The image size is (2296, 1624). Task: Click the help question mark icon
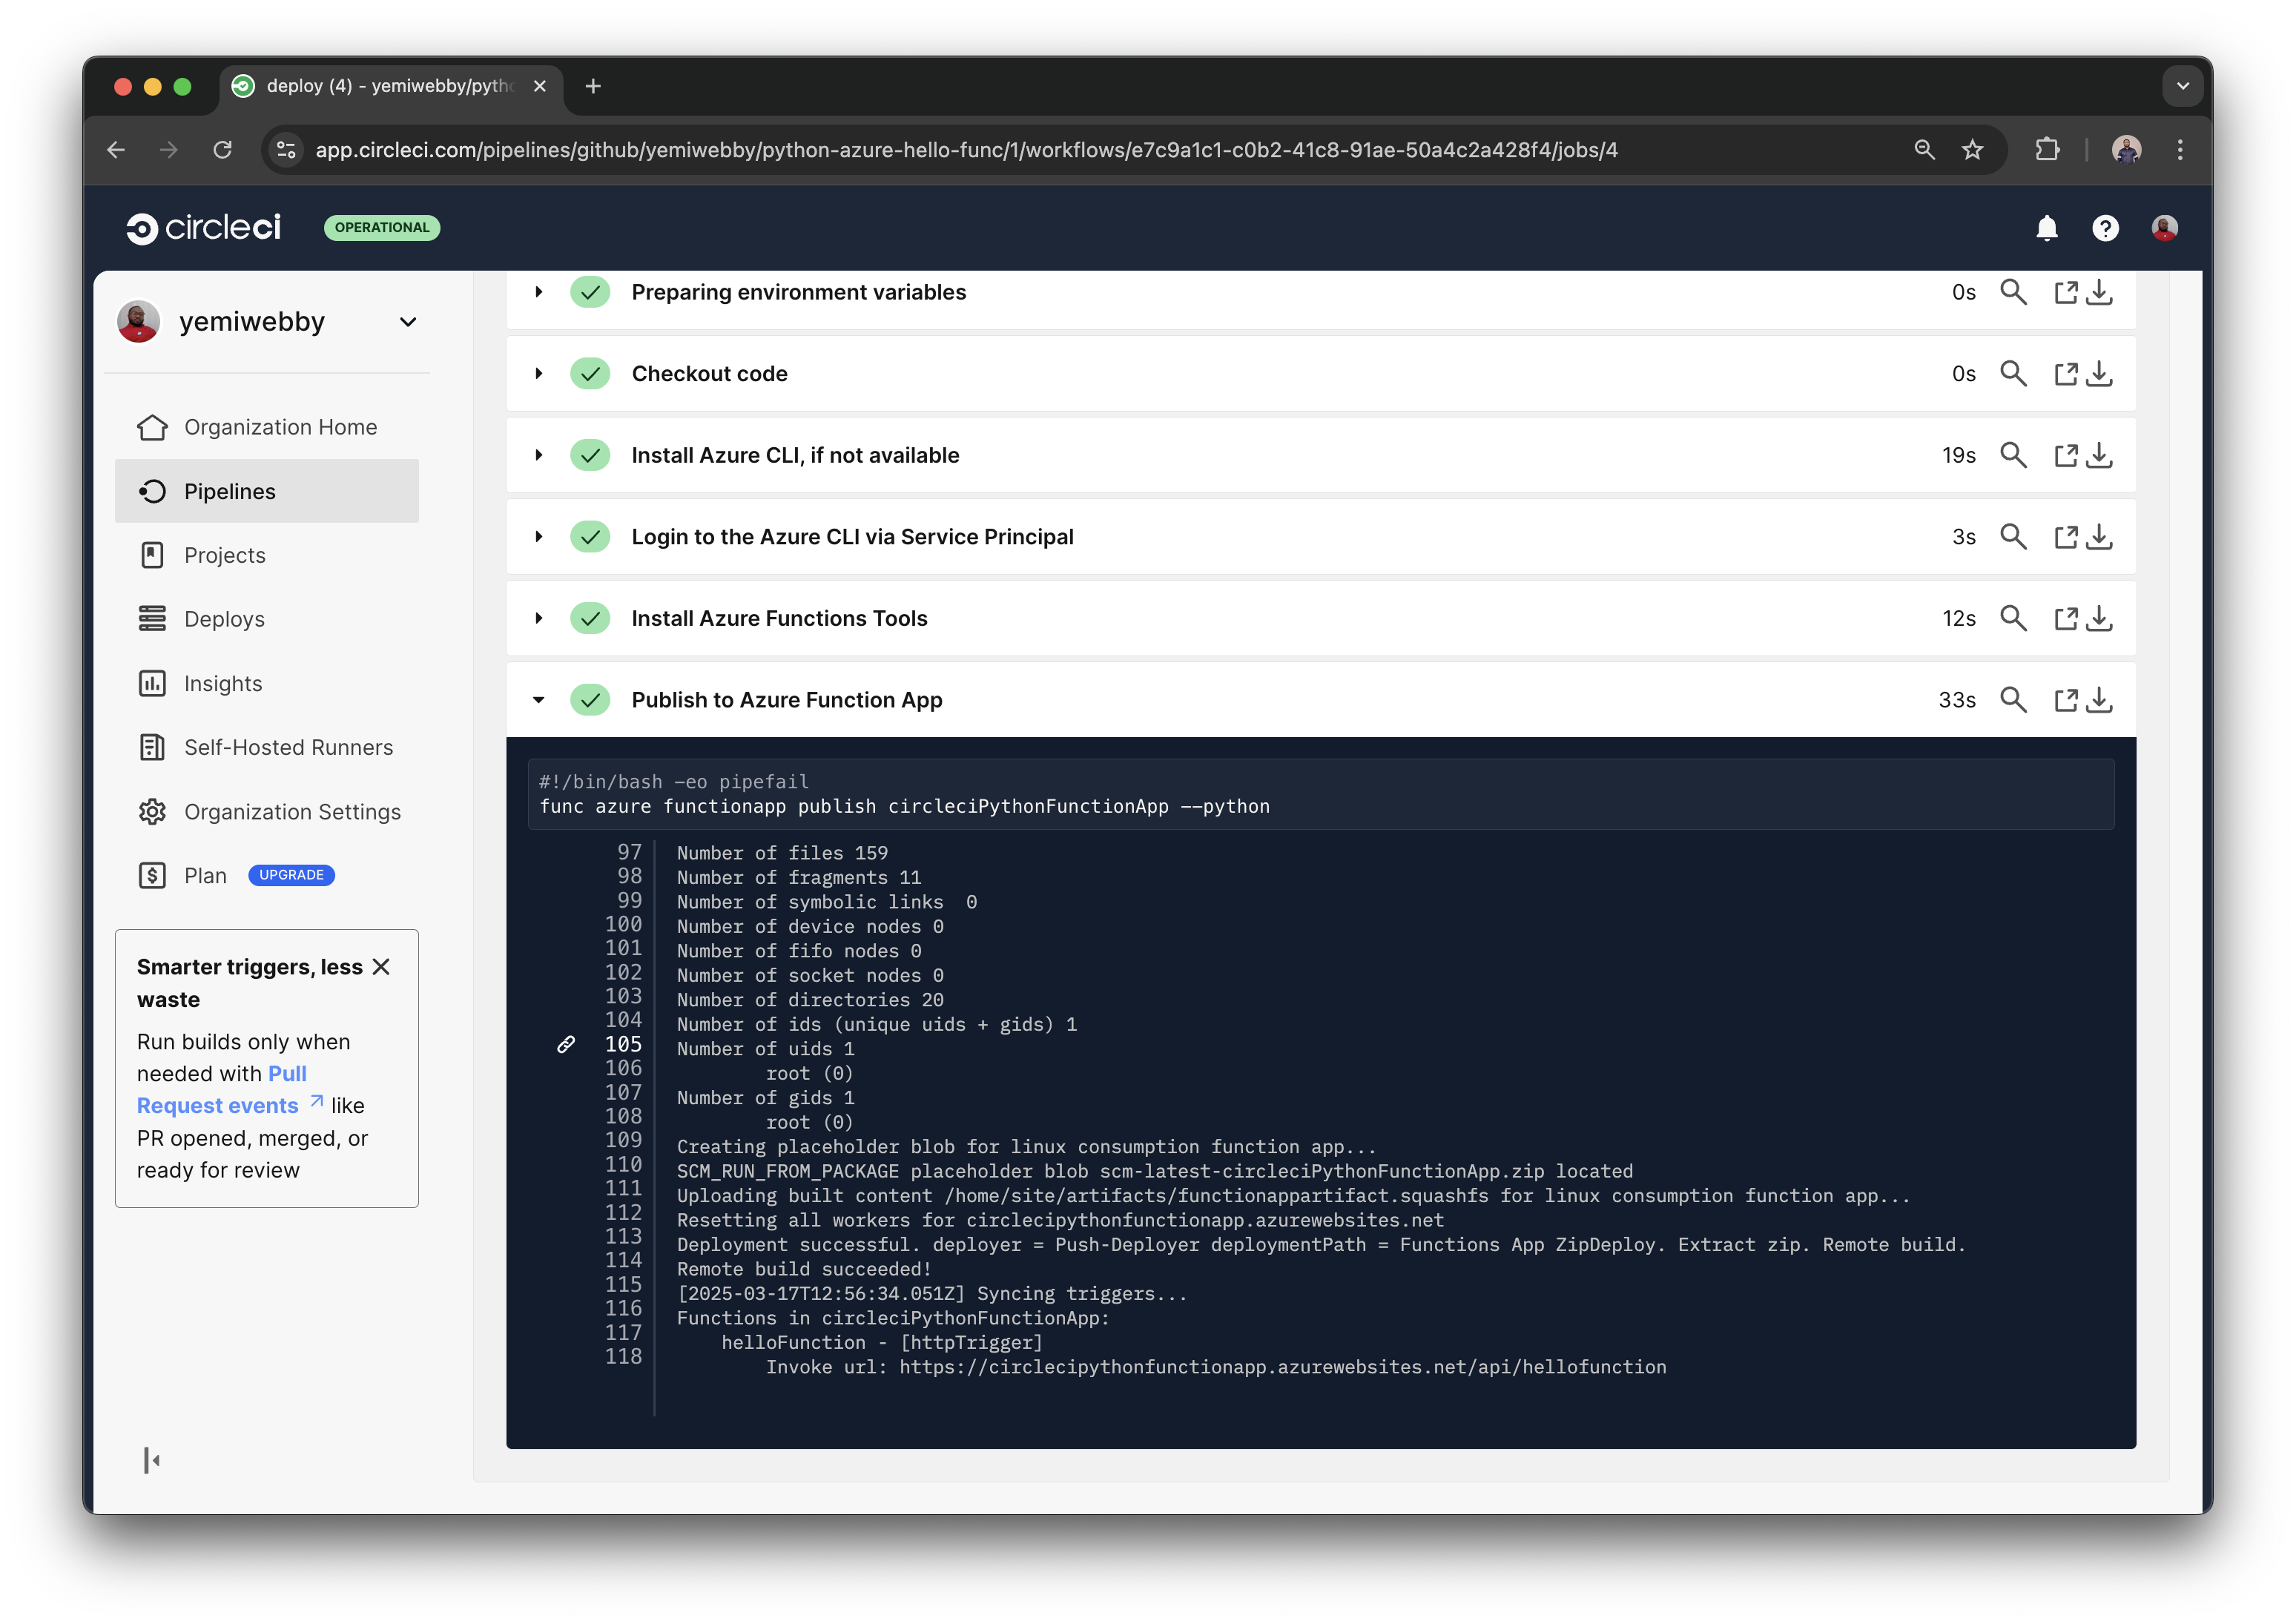coord(2105,228)
